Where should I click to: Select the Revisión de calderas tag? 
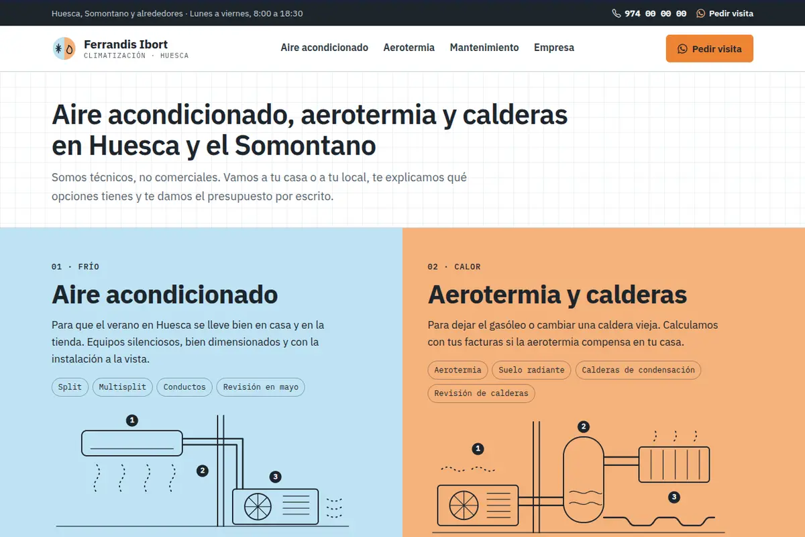tap(481, 393)
